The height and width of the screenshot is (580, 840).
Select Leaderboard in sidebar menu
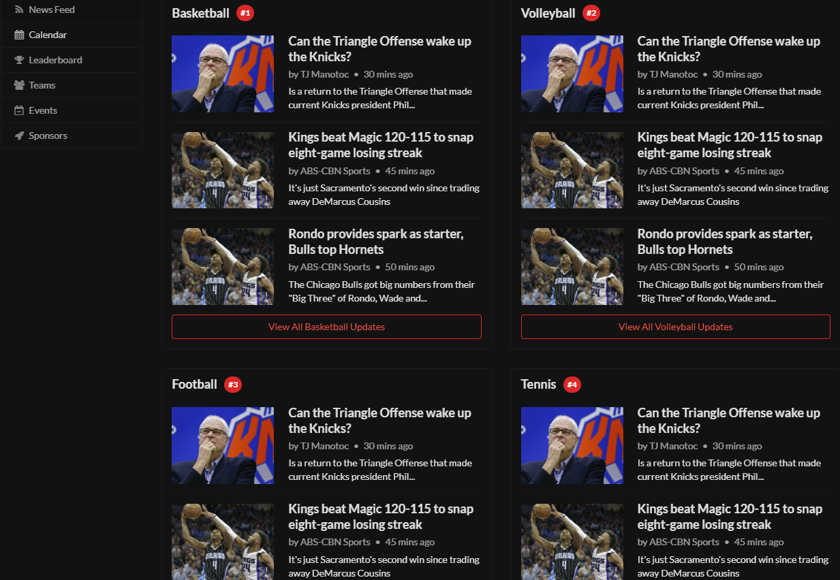(x=72, y=60)
